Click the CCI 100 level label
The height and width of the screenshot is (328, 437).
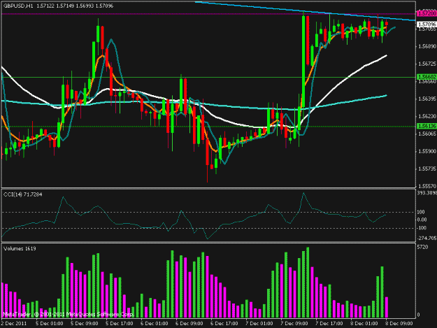[x=421, y=212]
